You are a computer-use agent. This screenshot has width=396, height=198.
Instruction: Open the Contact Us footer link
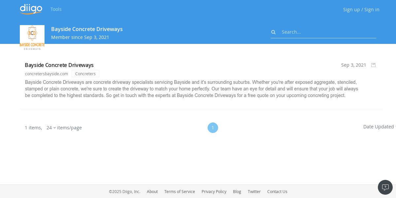(x=277, y=192)
